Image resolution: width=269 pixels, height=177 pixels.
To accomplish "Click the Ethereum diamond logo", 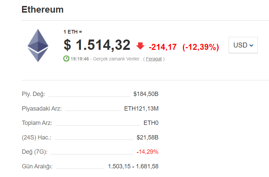I will coord(38,45).
